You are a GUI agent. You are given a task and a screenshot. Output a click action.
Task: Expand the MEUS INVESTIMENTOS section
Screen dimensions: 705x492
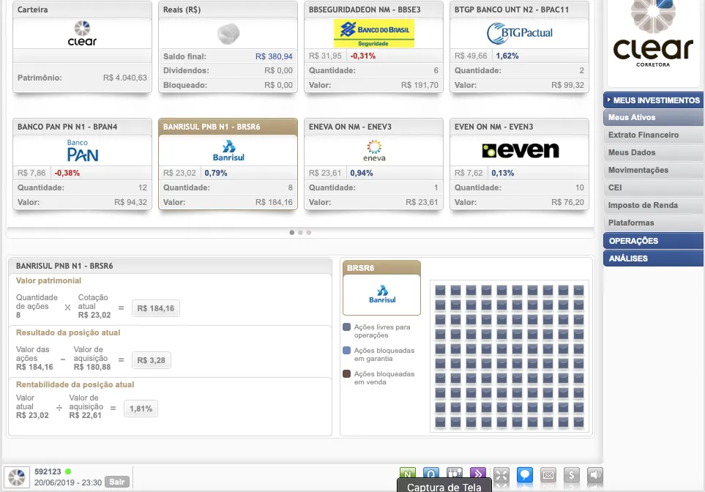coord(653,100)
